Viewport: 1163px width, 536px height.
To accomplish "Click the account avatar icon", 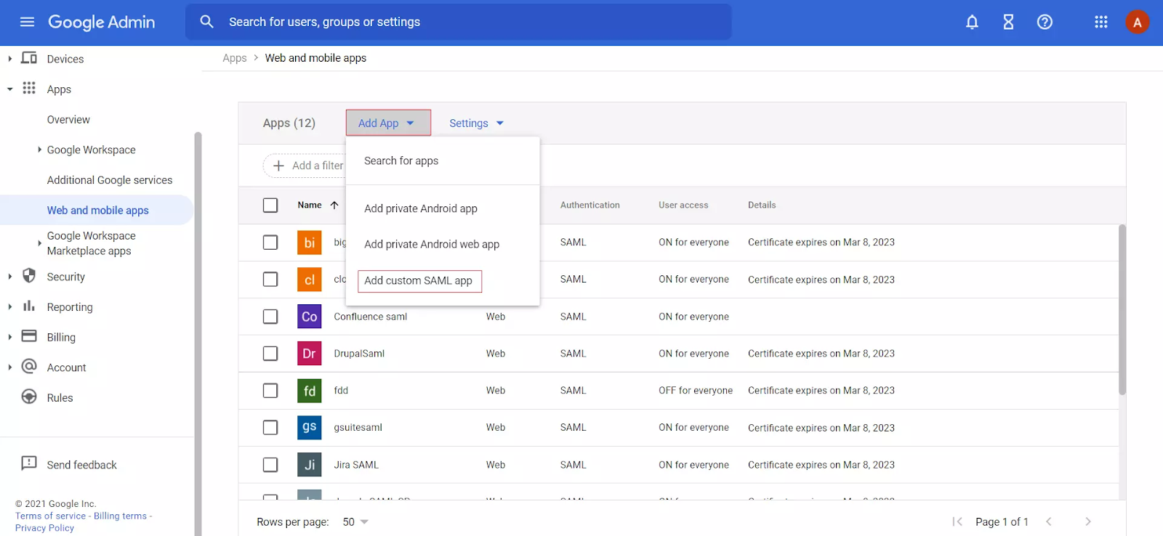I will point(1137,23).
